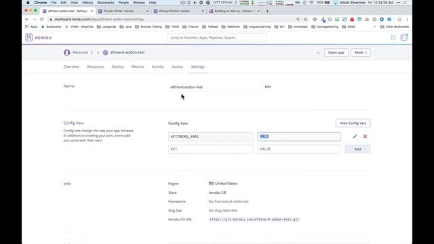Click the Add config var button
Image resolution: width=434 pixels, height=244 pixels.
click(x=357, y=149)
